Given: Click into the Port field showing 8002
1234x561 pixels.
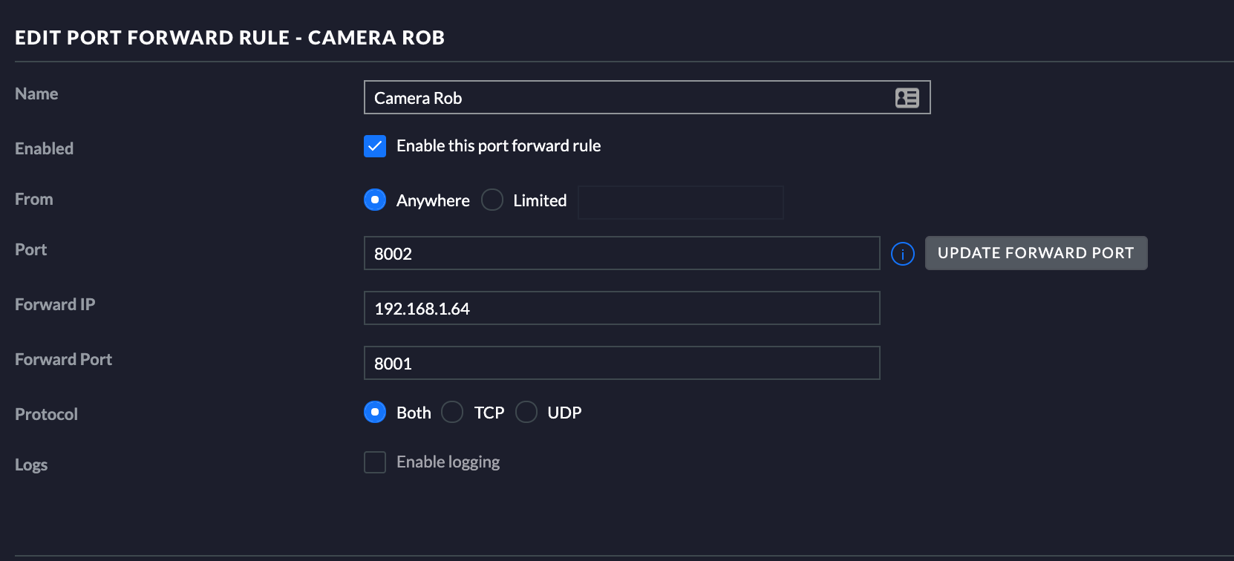Looking at the screenshot, I should click(621, 254).
